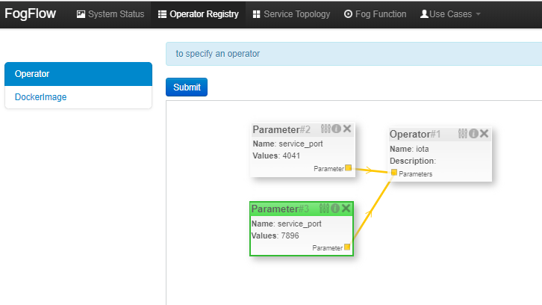Navigate to Fog Function page
The height and width of the screenshot is (305, 542).
coord(375,14)
